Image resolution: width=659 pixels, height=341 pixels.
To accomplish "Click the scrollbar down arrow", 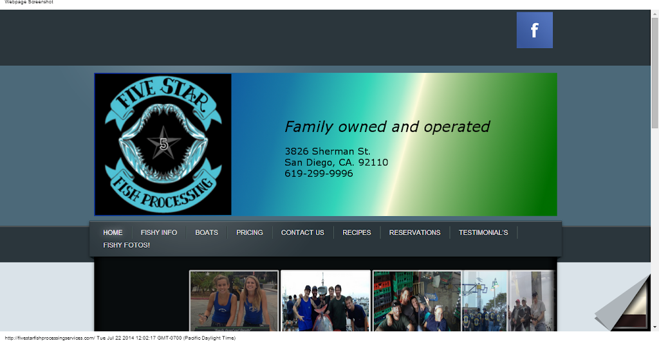I will click(654, 327).
